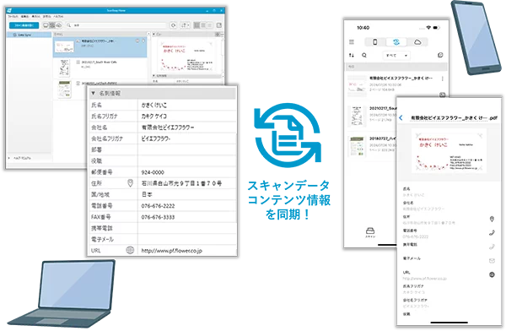Click the blue button in the desktop toolbar
Image resolution: width=506 pixels, height=331 pixels.
tap(24, 25)
